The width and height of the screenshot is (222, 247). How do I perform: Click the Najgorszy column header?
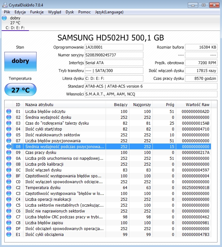coord(141,104)
